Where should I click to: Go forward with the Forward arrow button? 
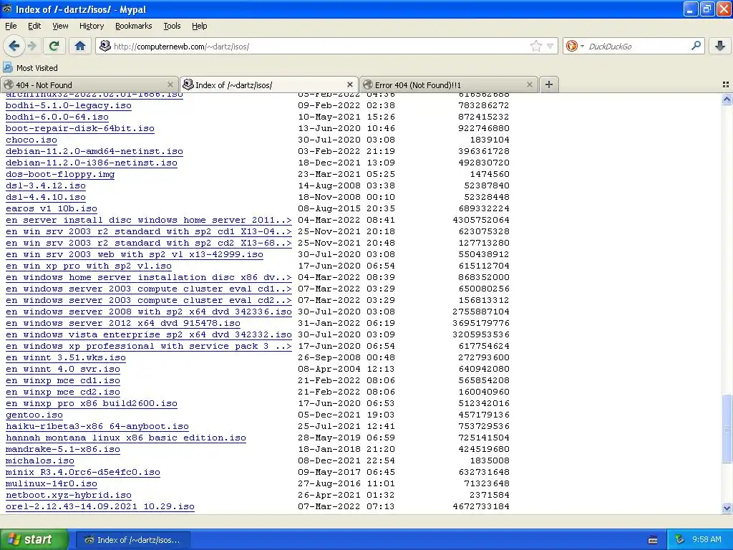(31, 46)
